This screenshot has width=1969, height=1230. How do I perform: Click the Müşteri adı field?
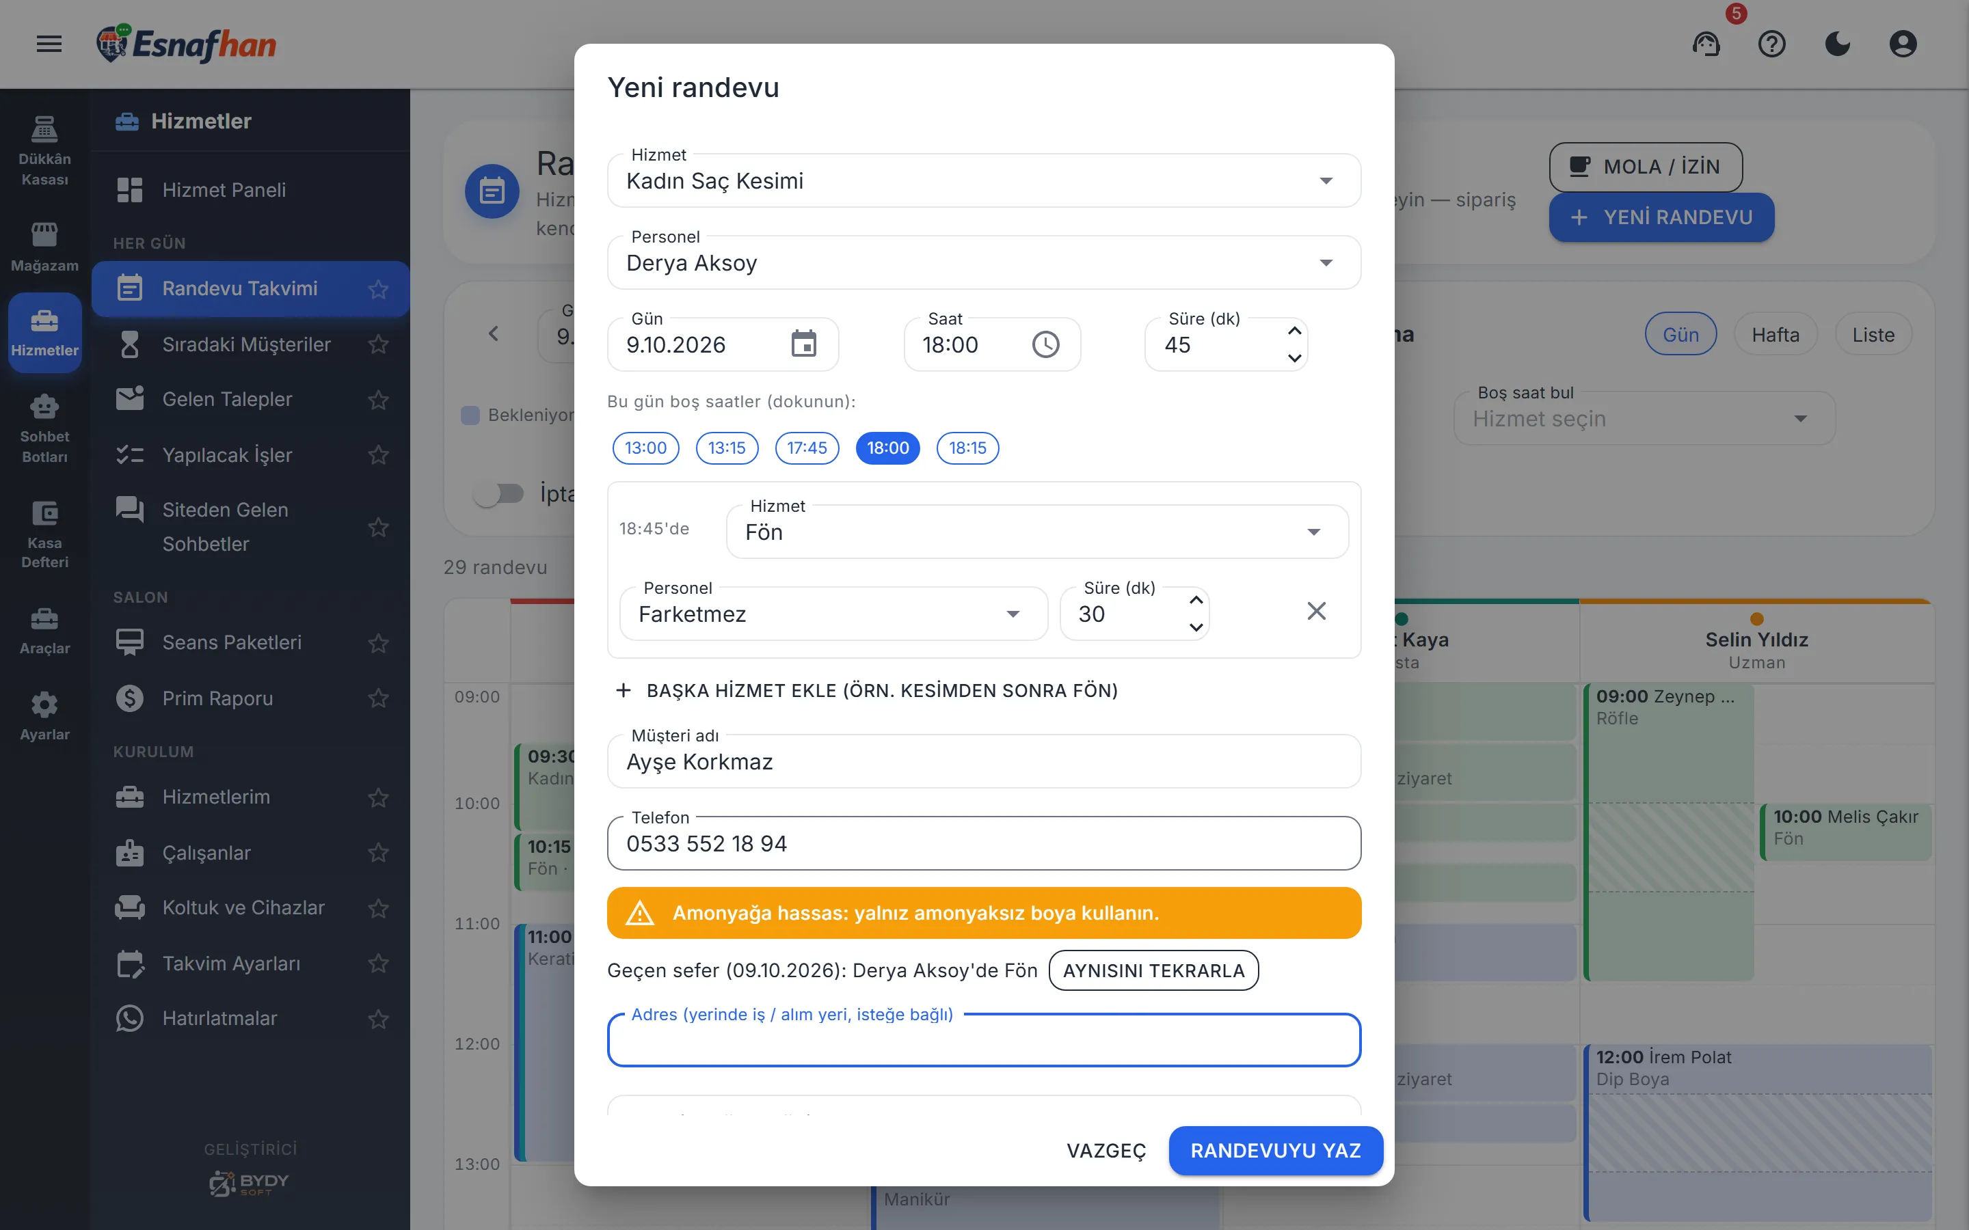click(x=984, y=761)
